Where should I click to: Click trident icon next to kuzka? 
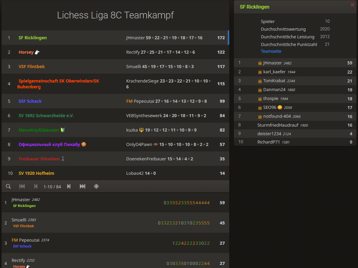141,130
